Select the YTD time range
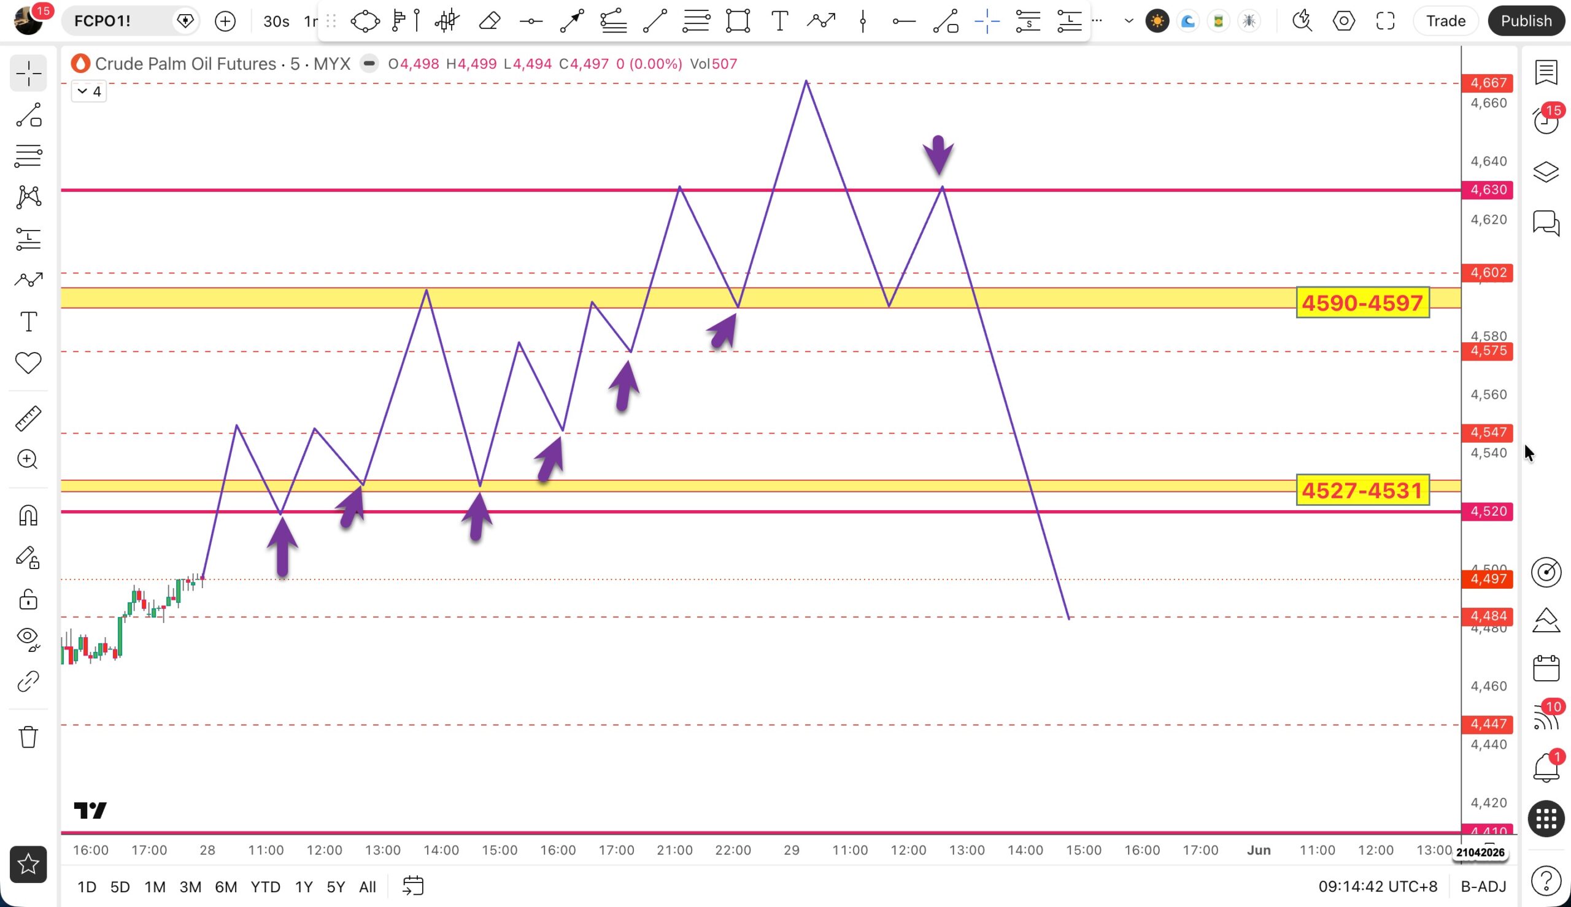The width and height of the screenshot is (1571, 907). (266, 886)
